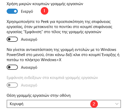Click the dark knob of the Peek toggle
Image resolution: width=135 pixels, height=111 pixels.
tap(9, 39)
